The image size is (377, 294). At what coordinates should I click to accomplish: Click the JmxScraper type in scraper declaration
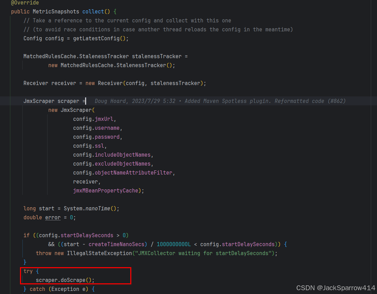39,101
